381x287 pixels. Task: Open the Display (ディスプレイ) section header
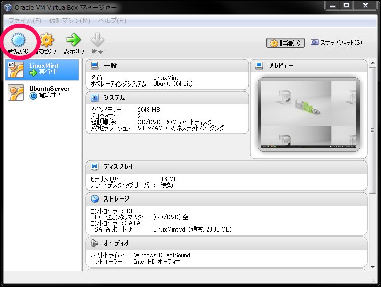(226, 167)
